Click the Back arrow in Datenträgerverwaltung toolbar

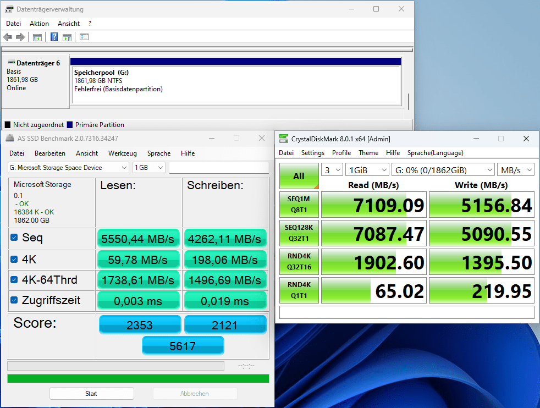pos(8,37)
